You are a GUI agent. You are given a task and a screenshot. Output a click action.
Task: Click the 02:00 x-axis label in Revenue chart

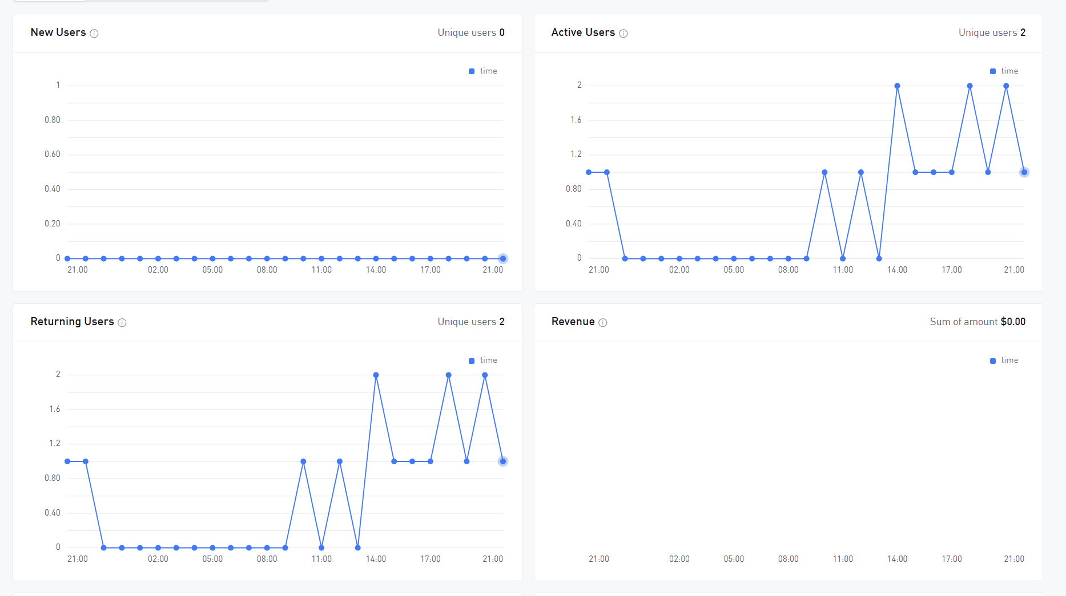coord(679,559)
